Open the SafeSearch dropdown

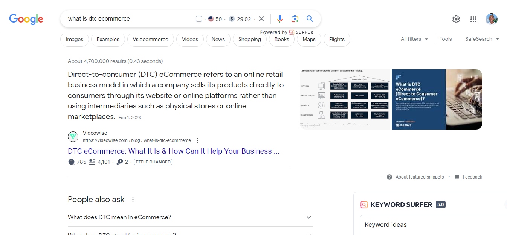[482, 39]
